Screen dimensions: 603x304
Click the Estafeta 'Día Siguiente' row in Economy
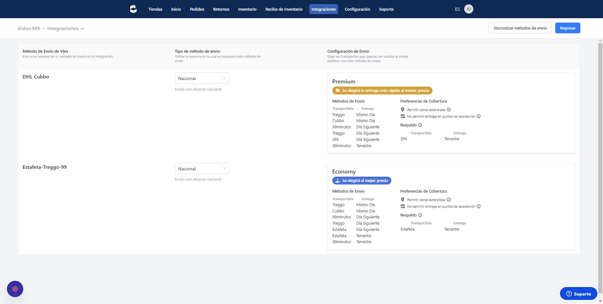pos(356,230)
